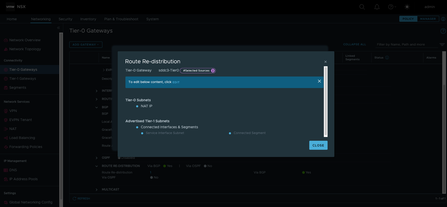Image resolution: width=447 pixels, height=207 pixels.
Task: Select Tier-0 Gateways in sidebar
Action: [x=23, y=69]
